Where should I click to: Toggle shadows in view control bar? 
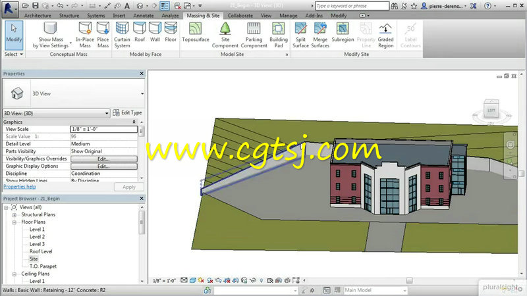click(x=210, y=280)
